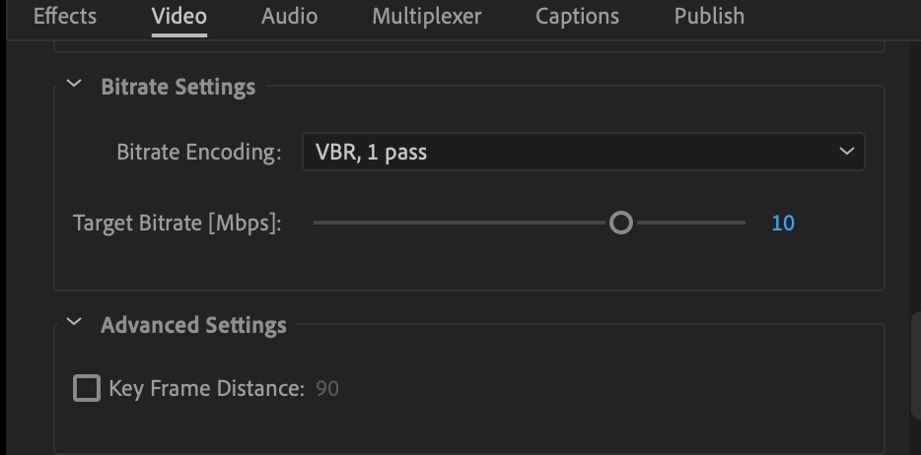Switch to the Effects tab

65,17
